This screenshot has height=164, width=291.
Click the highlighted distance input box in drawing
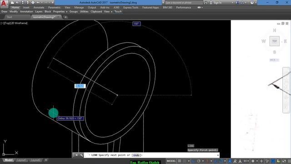(x=80, y=86)
